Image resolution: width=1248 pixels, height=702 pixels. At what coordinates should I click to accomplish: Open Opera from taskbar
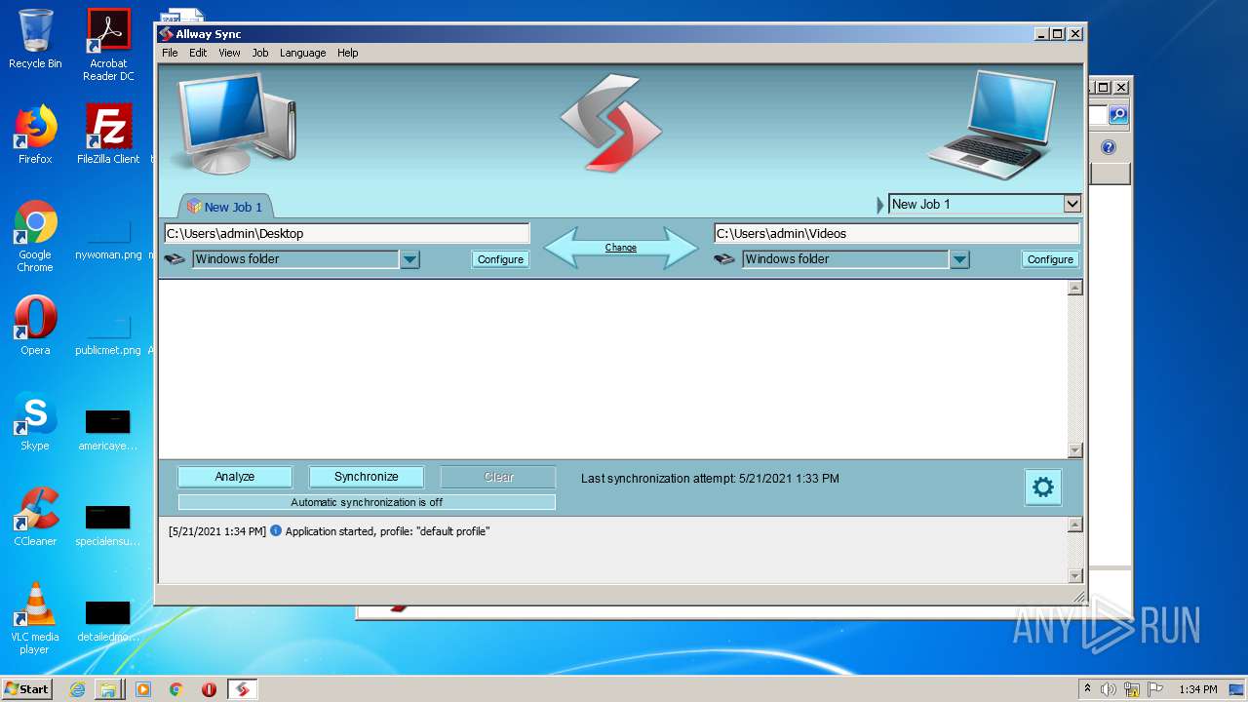click(209, 689)
